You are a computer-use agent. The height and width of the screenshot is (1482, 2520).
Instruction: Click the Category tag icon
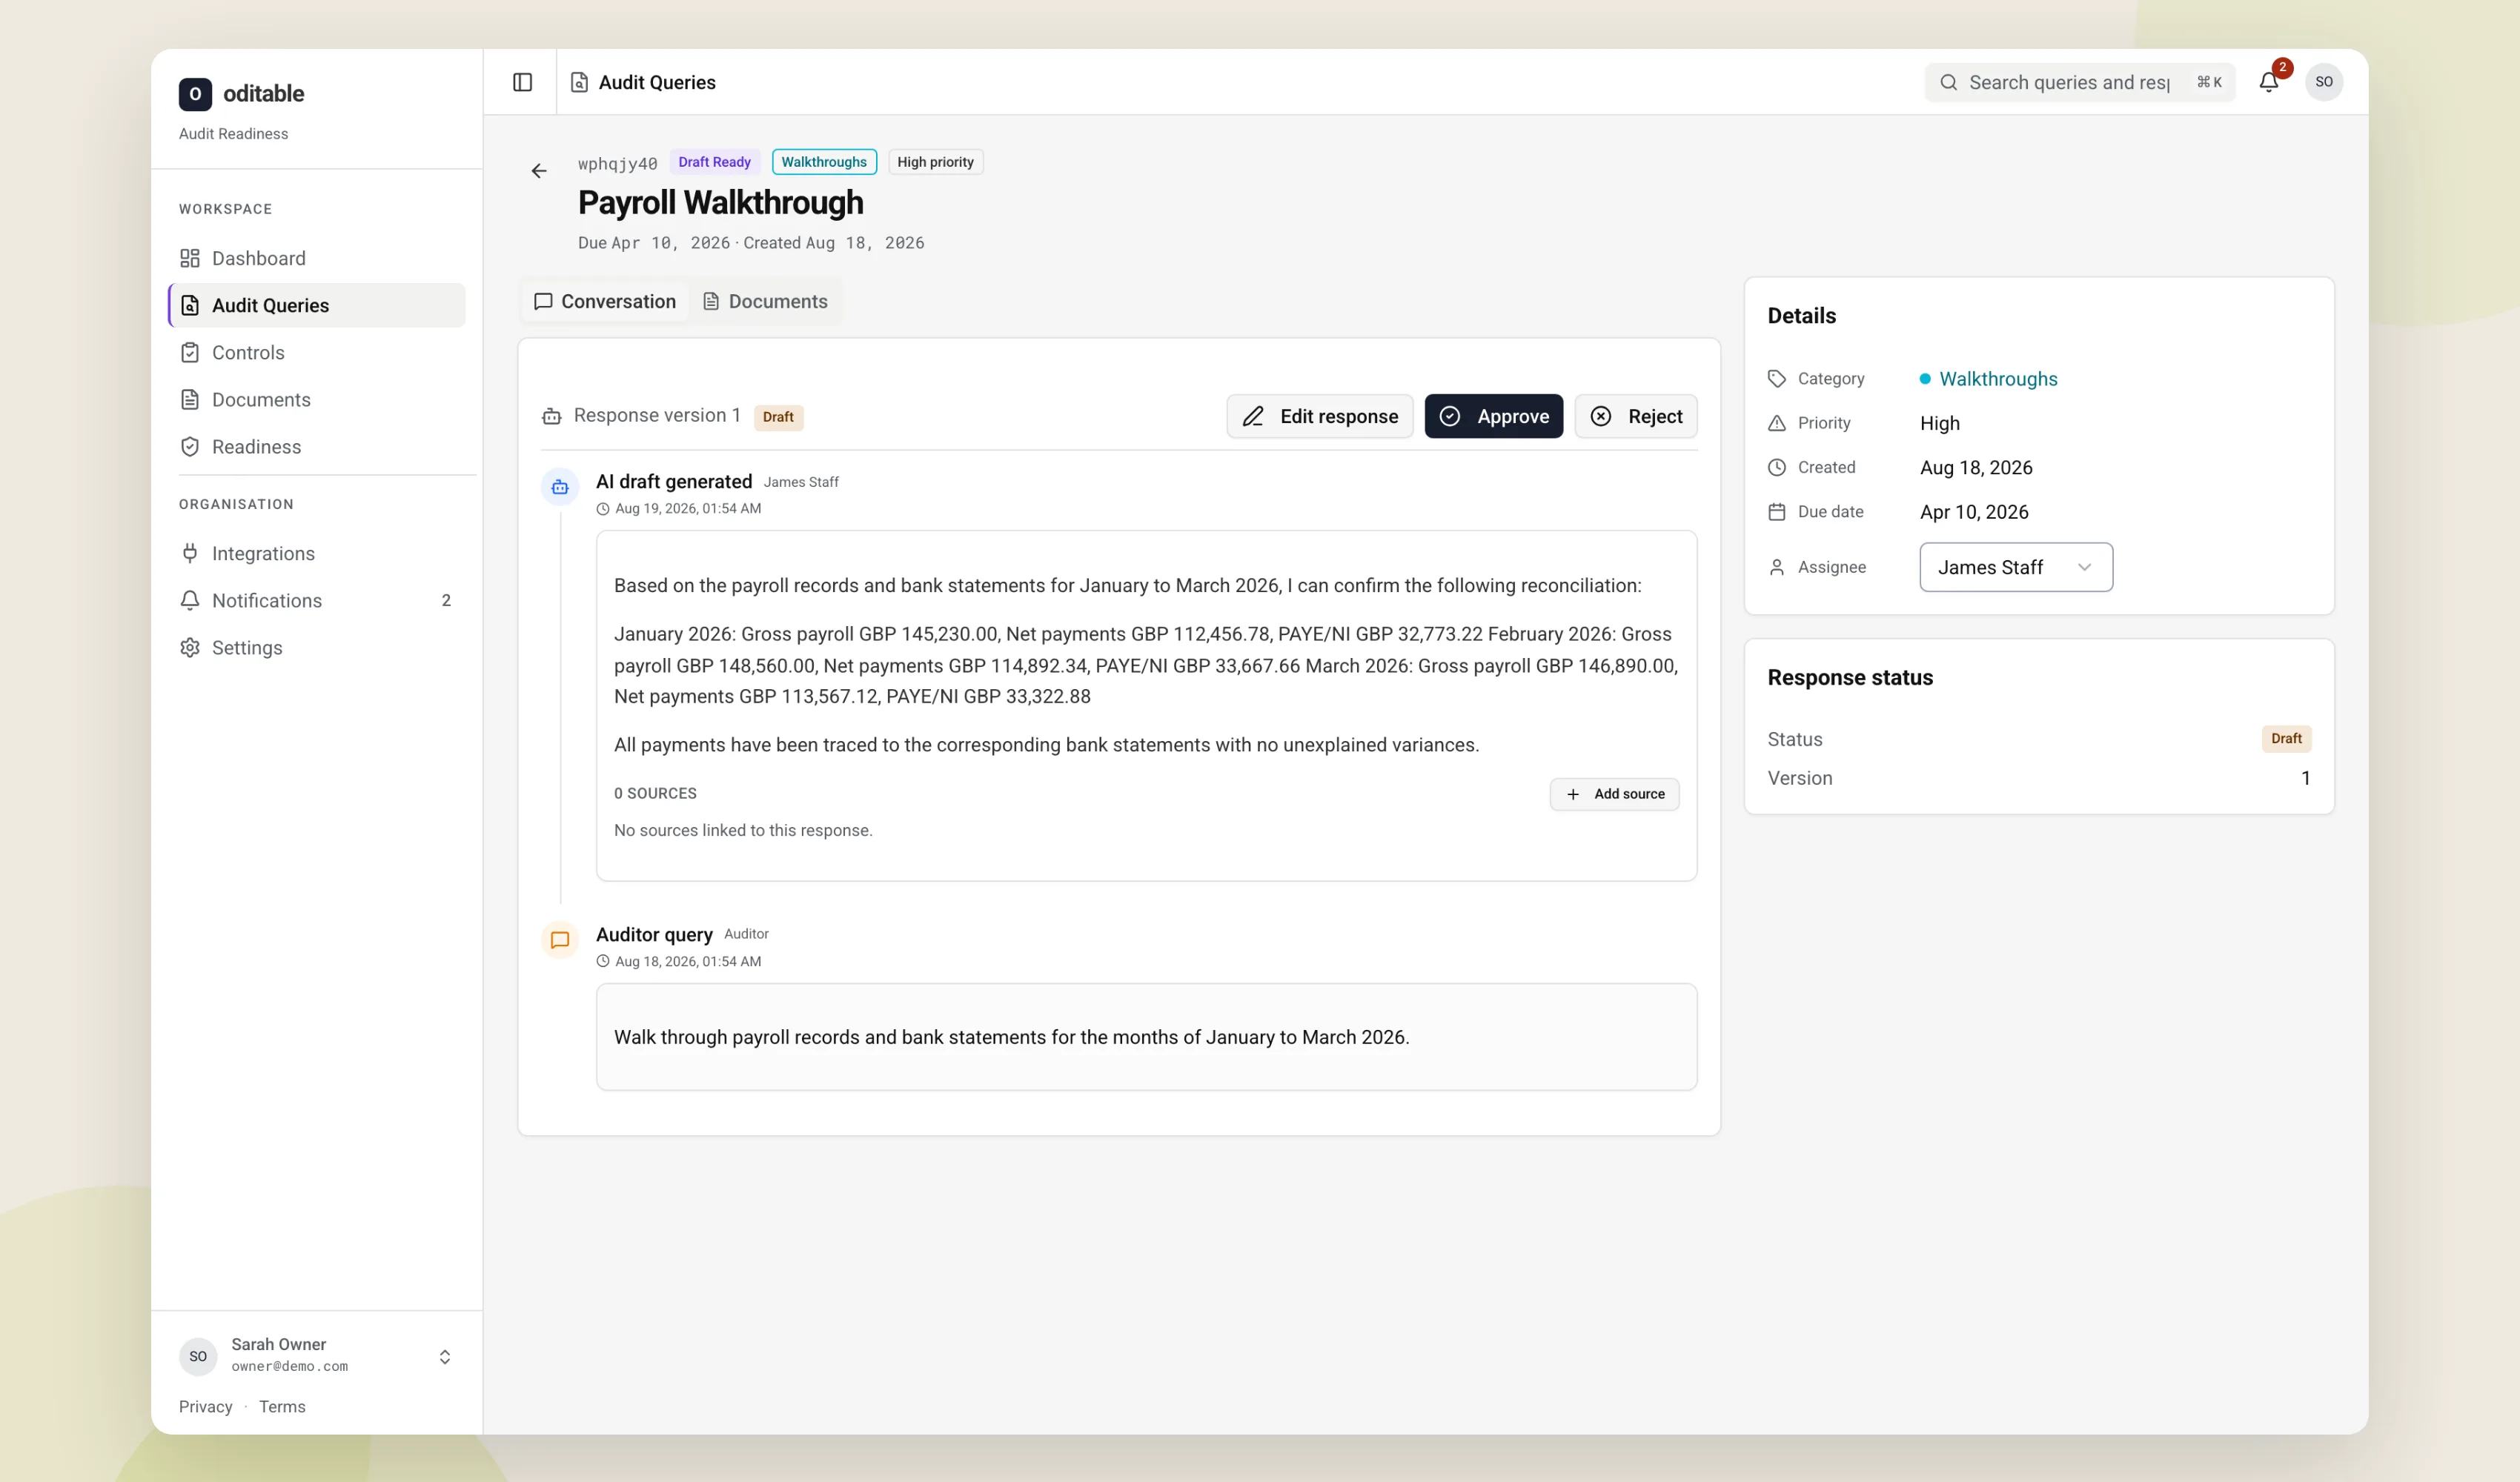point(1776,379)
